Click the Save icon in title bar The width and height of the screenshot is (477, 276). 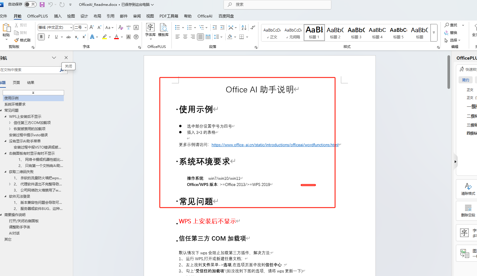pyautogui.click(x=42, y=4)
